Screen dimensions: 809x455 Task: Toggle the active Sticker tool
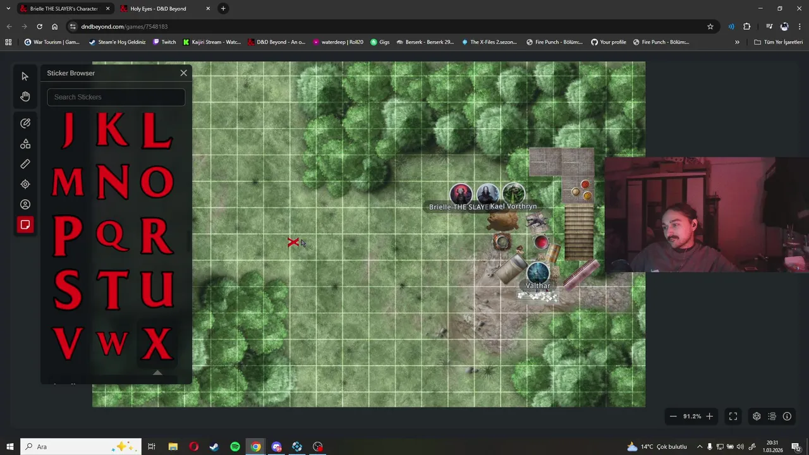[25, 224]
